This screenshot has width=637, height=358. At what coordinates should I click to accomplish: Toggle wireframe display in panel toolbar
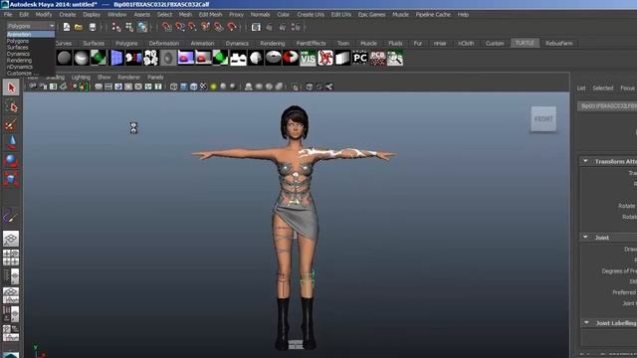174,87
